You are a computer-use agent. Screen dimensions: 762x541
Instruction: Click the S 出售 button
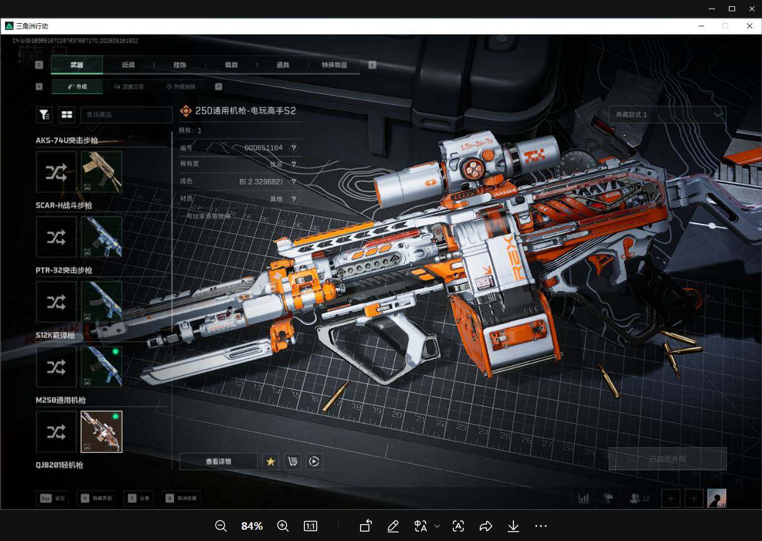[x=138, y=498]
